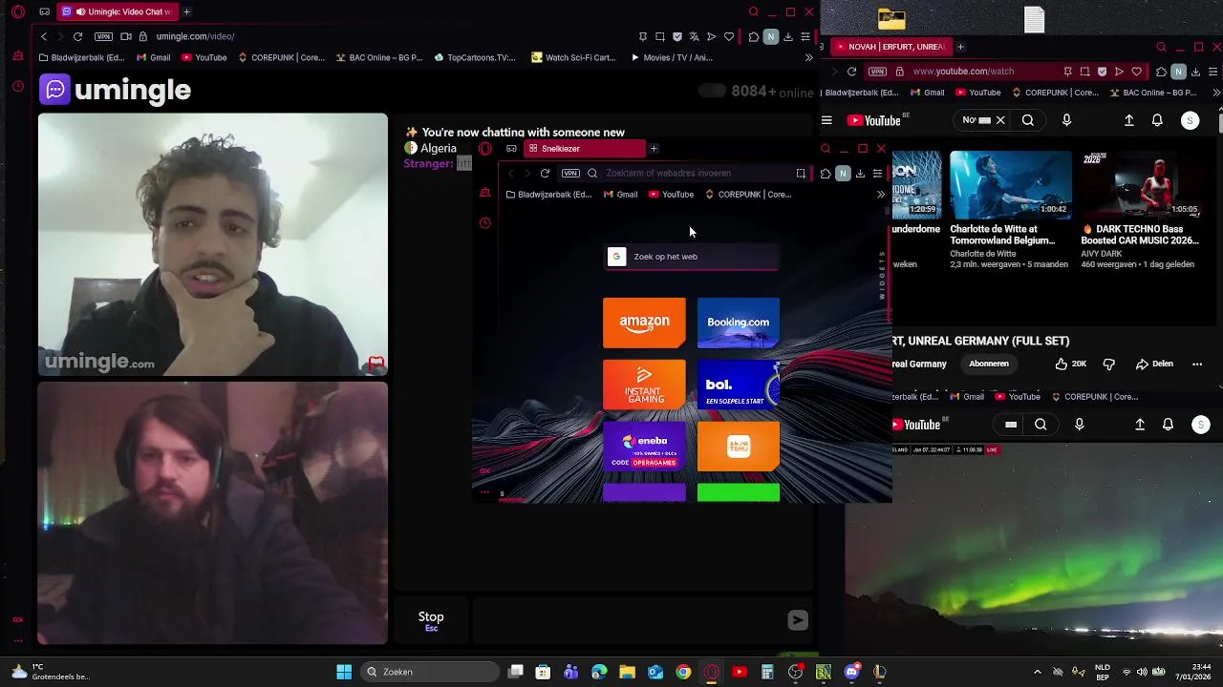Open Charlotte de Witte Tomorrowland video thumbnail
1223x687 pixels.
click(x=1010, y=184)
